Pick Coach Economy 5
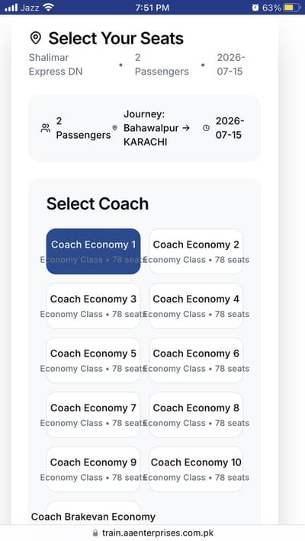This screenshot has width=305, height=541. tap(93, 360)
